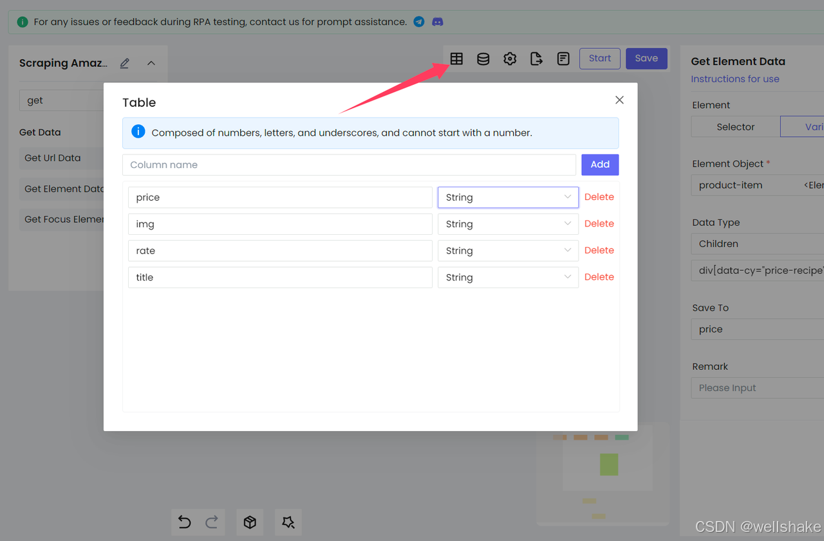Viewport: 824px width, 541px height.
Task: Select the Get Url Data block
Action: click(x=62, y=158)
